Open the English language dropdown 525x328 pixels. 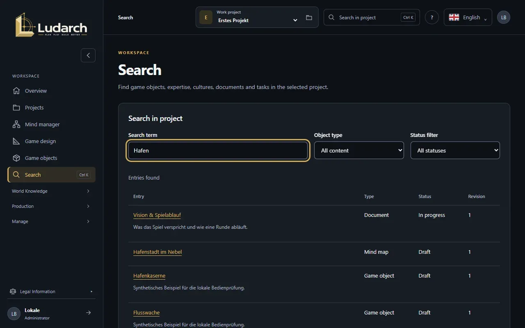[468, 17]
